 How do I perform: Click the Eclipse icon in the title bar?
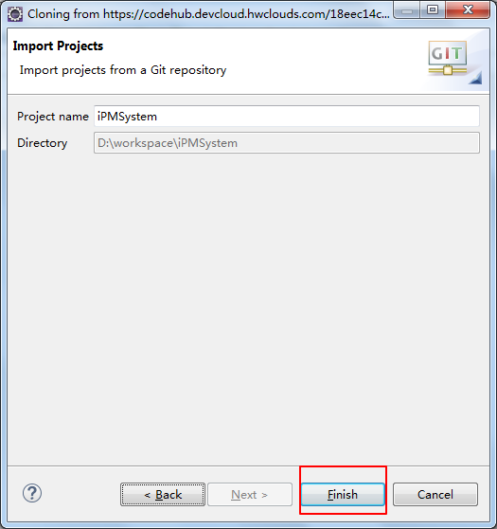(15, 14)
